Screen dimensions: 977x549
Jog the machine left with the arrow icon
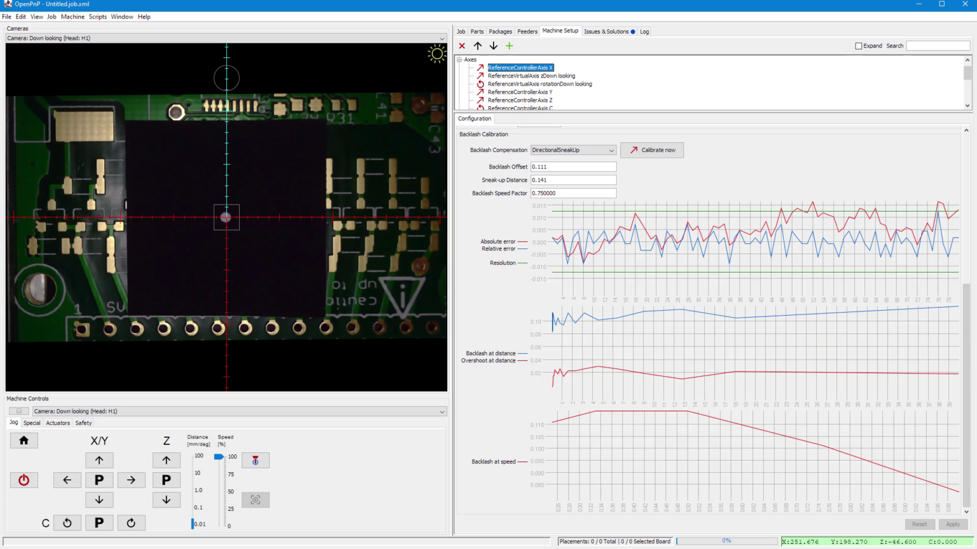67,480
